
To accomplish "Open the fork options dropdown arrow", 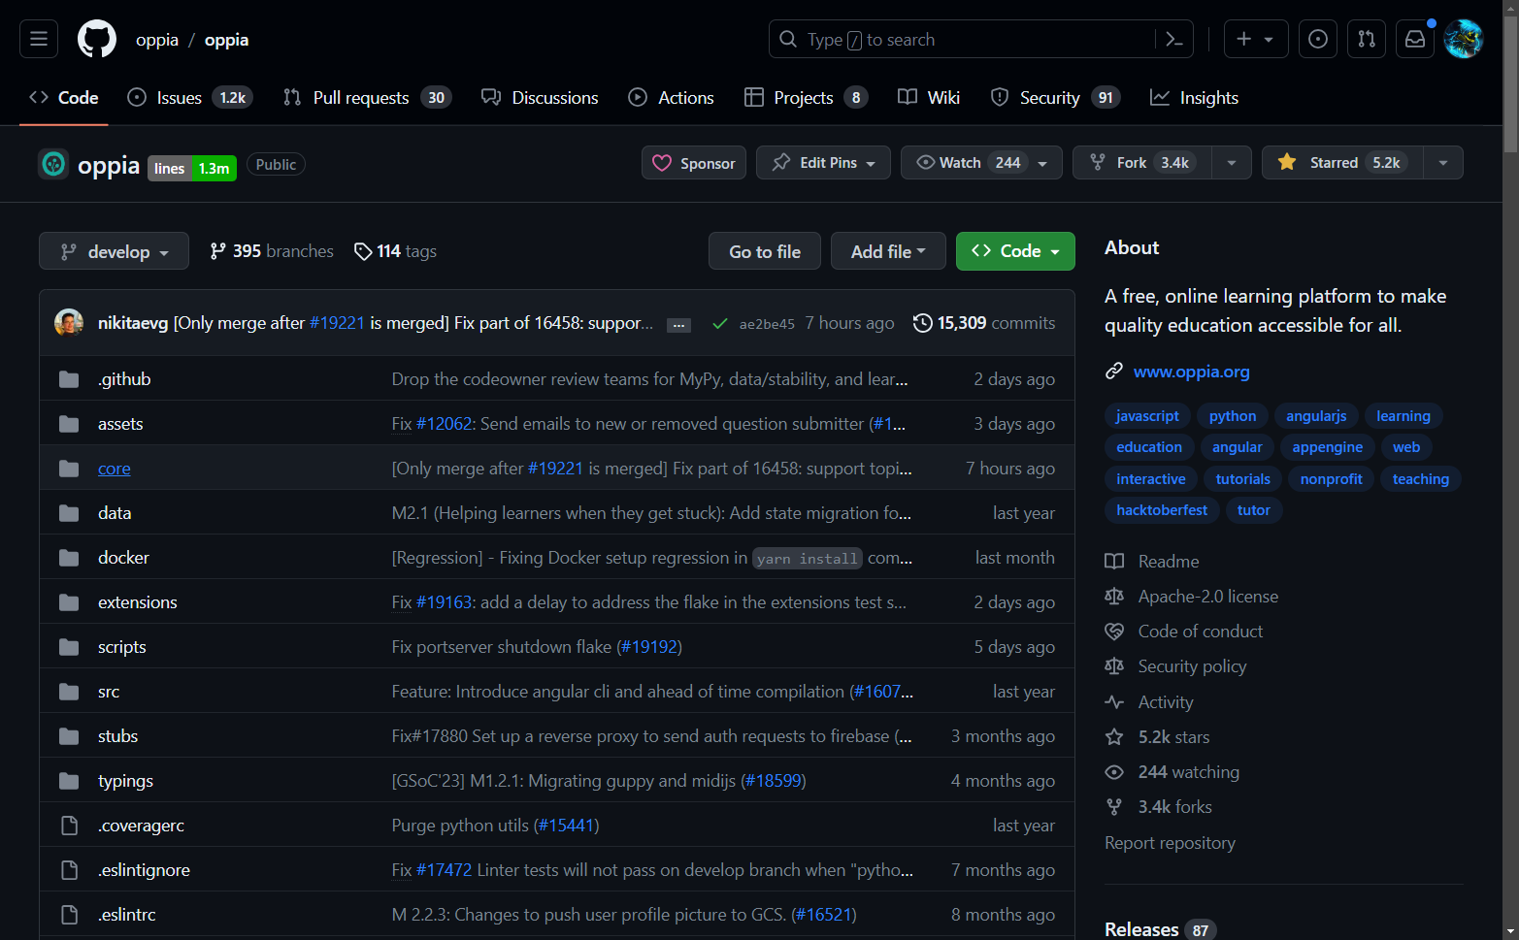I will click(1231, 162).
